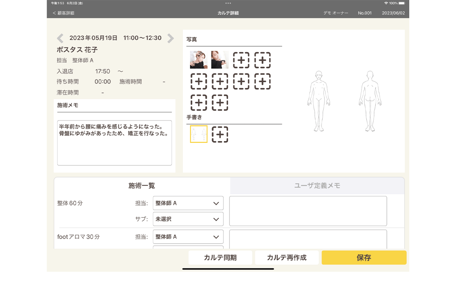Tap the date 2023年05月19日 header
Screen dimensions: 456x287
(93, 38)
